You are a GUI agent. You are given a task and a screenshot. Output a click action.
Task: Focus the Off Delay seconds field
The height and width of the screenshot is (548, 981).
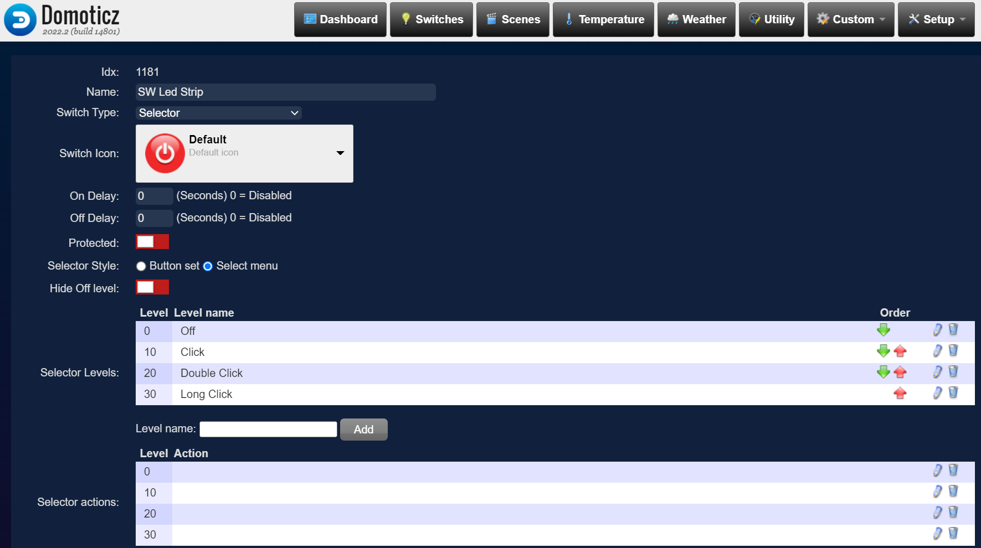coord(155,218)
